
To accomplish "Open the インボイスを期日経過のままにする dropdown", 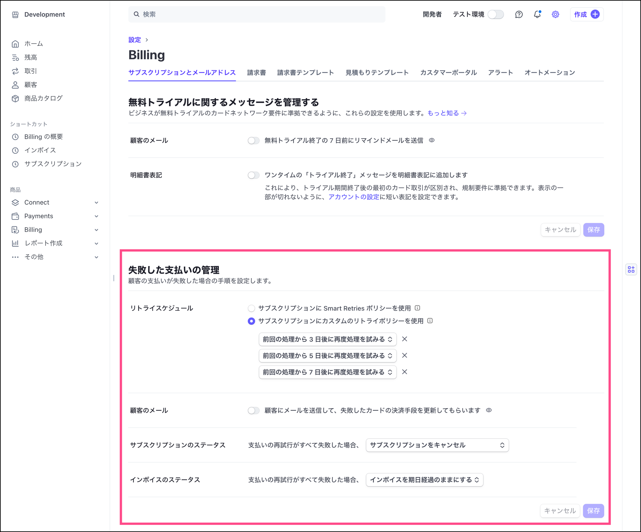I will 424,480.
